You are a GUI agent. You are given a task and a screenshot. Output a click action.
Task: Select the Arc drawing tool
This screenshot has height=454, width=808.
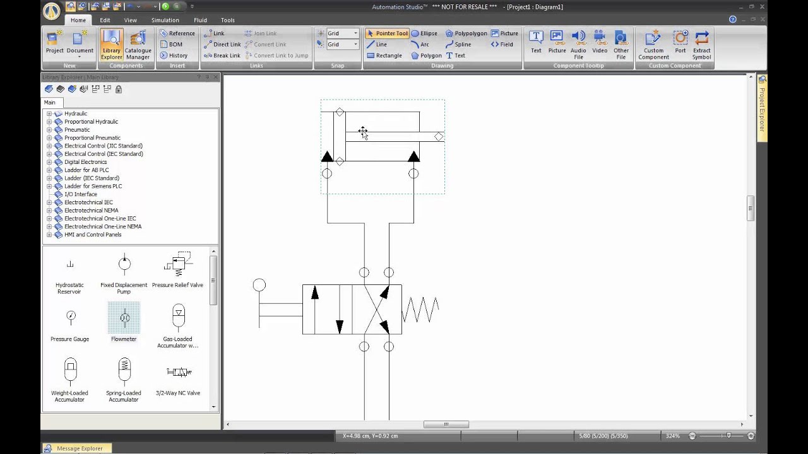pyautogui.click(x=420, y=44)
